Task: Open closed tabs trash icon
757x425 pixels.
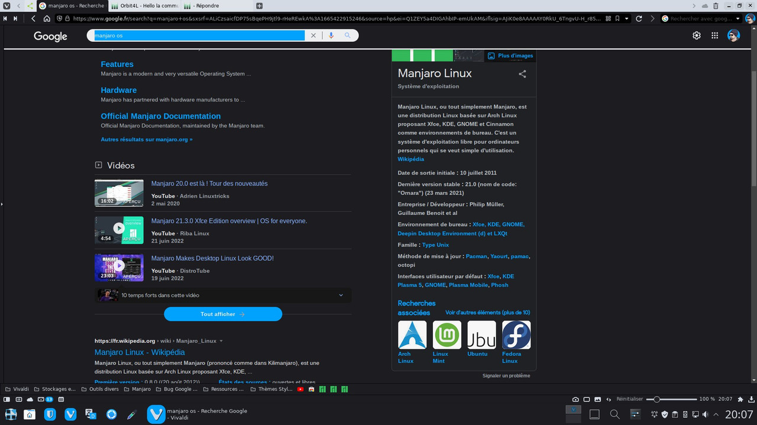Action: pos(716,5)
